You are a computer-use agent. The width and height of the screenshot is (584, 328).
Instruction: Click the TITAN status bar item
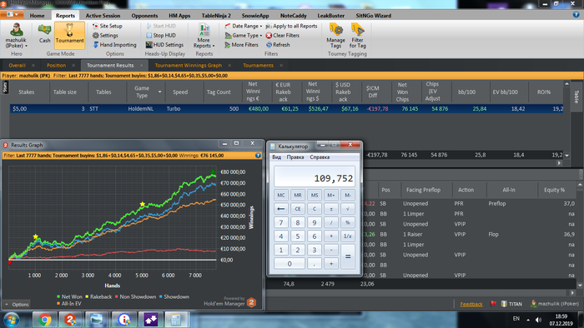click(x=511, y=304)
